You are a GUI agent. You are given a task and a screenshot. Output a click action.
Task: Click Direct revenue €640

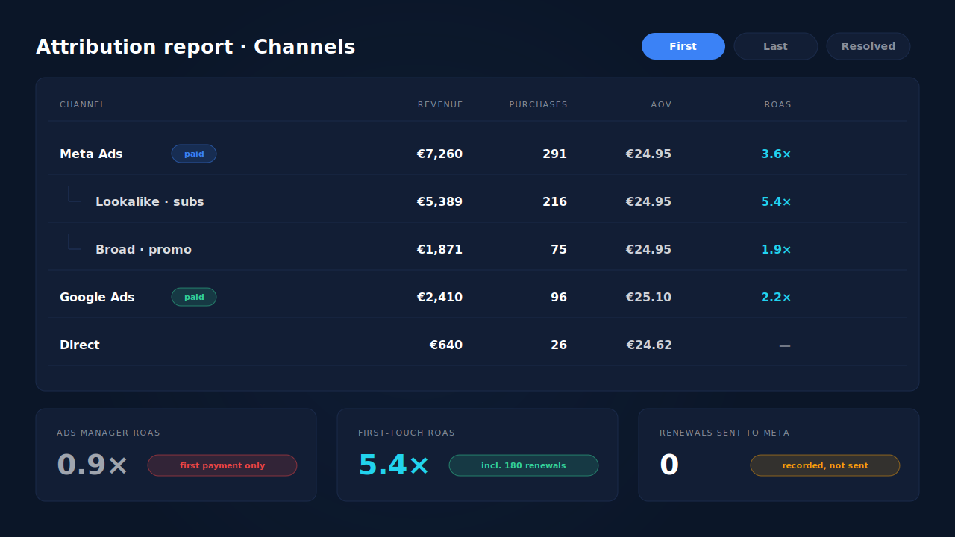pos(446,345)
